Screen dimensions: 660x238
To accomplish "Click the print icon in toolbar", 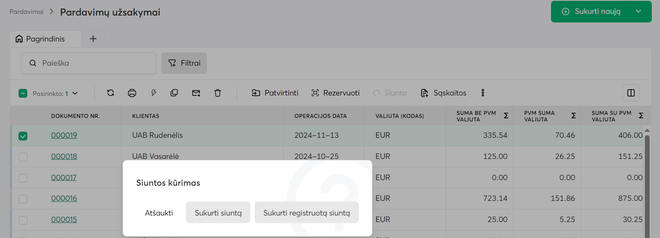I will (132, 93).
